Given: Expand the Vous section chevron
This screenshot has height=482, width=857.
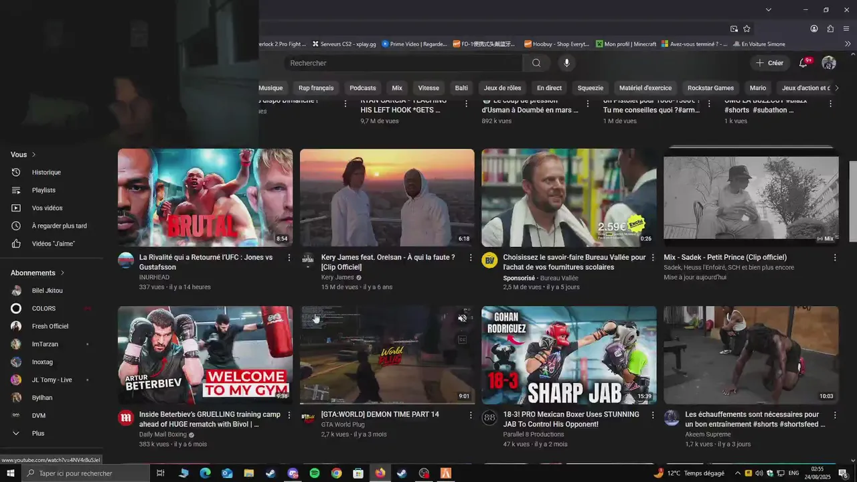Looking at the screenshot, I should (33, 155).
